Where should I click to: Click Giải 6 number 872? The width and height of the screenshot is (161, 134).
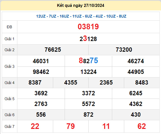point(88,115)
